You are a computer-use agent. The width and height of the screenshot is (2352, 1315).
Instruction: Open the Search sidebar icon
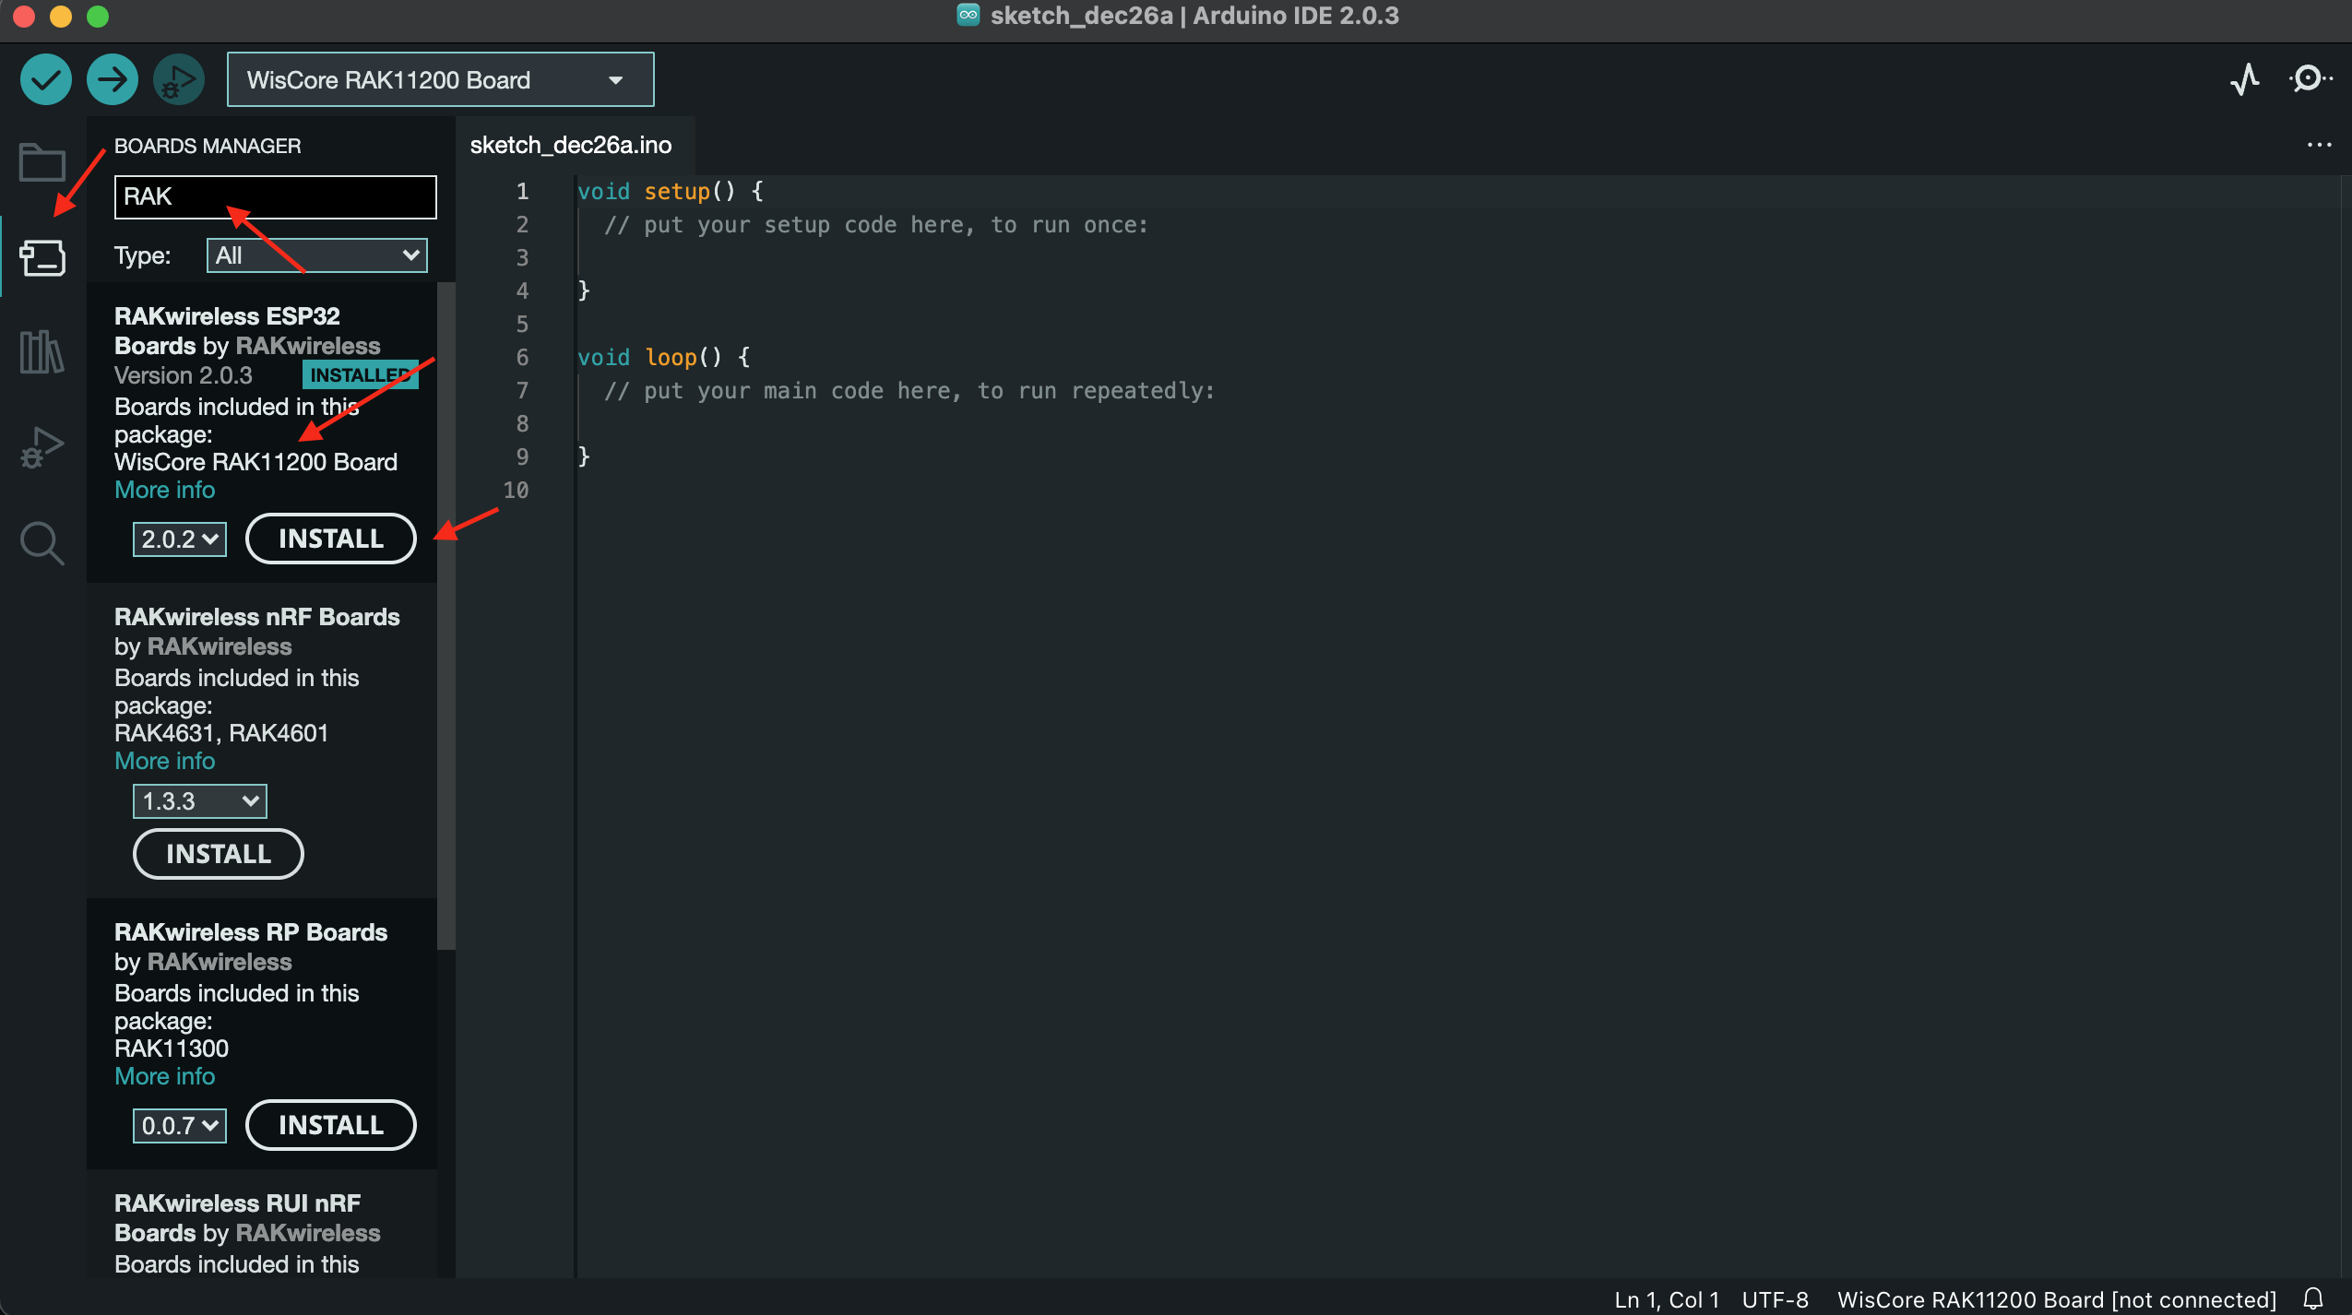(42, 542)
